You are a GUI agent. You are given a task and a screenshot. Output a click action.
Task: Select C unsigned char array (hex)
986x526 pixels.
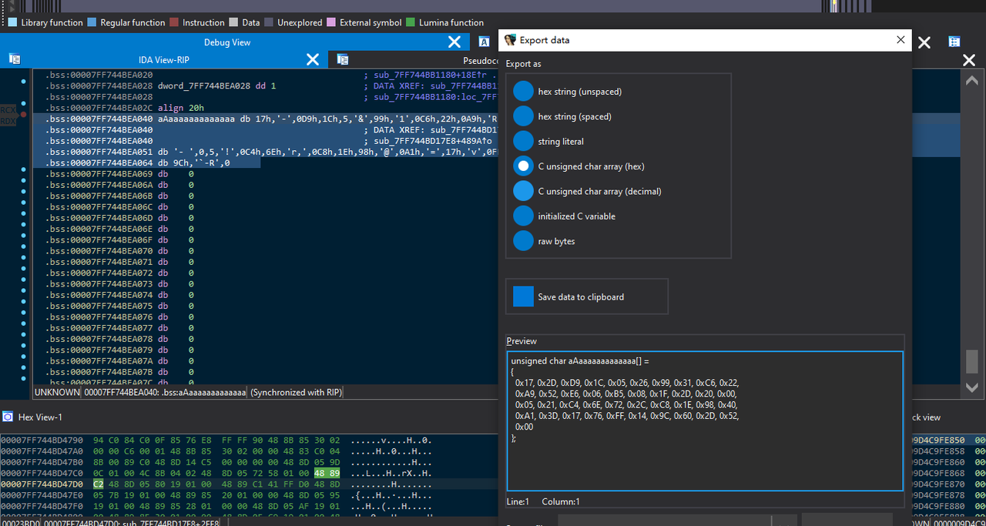click(x=579, y=166)
